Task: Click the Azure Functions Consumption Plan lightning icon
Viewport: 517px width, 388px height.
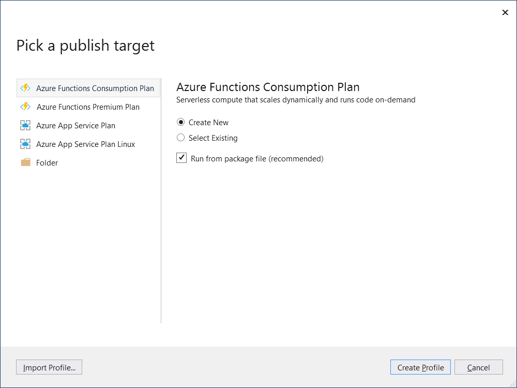Action: tap(25, 88)
